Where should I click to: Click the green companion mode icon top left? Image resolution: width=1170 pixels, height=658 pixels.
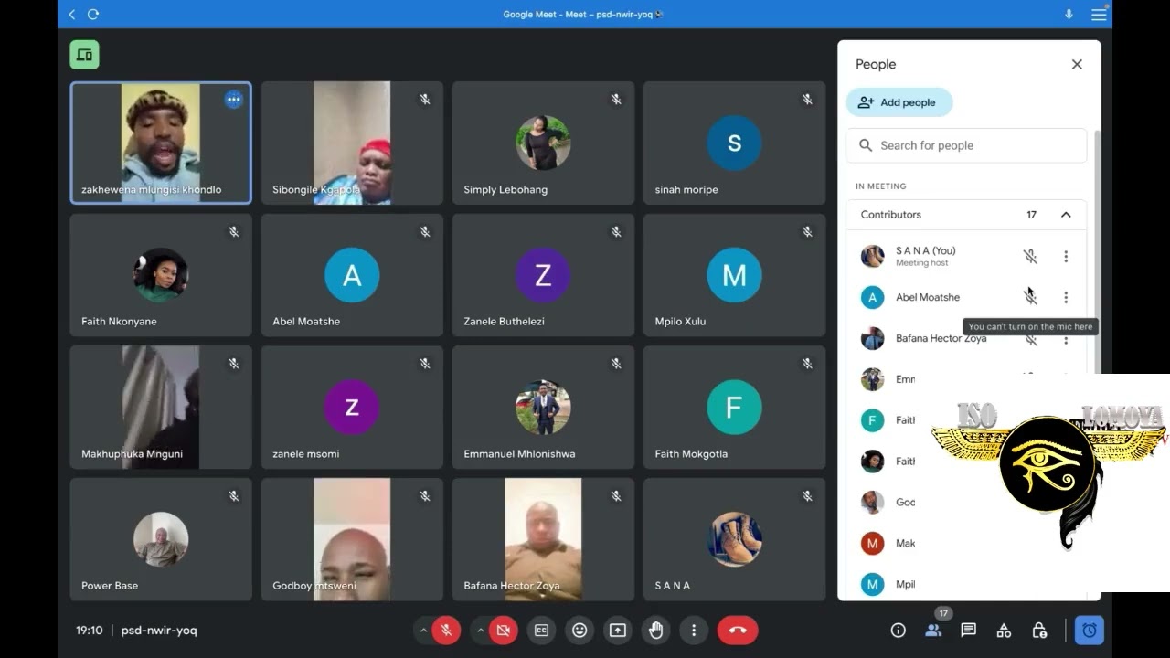(85, 55)
